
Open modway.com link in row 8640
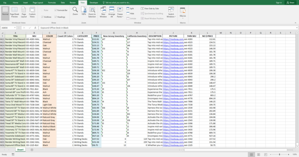coord(173,95)
